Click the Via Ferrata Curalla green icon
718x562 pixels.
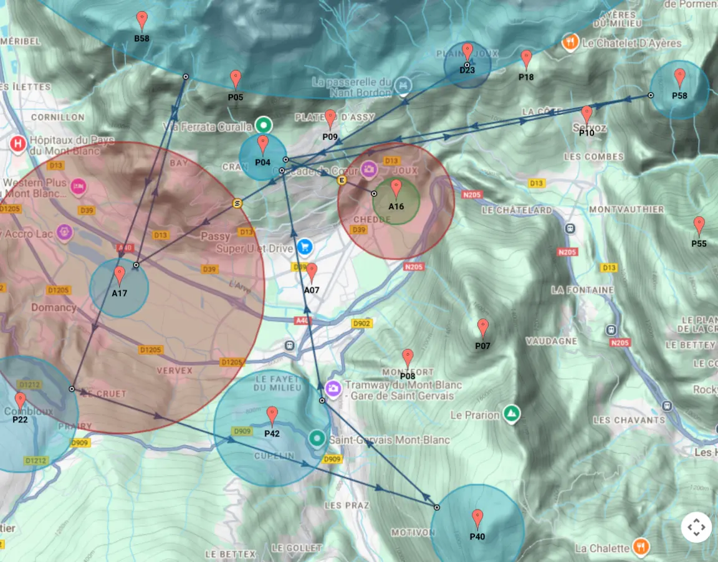[264, 125]
